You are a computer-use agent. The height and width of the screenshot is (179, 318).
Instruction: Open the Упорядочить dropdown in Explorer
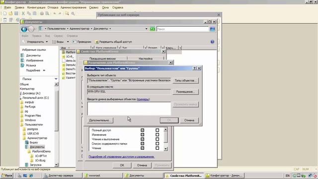(35, 42)
